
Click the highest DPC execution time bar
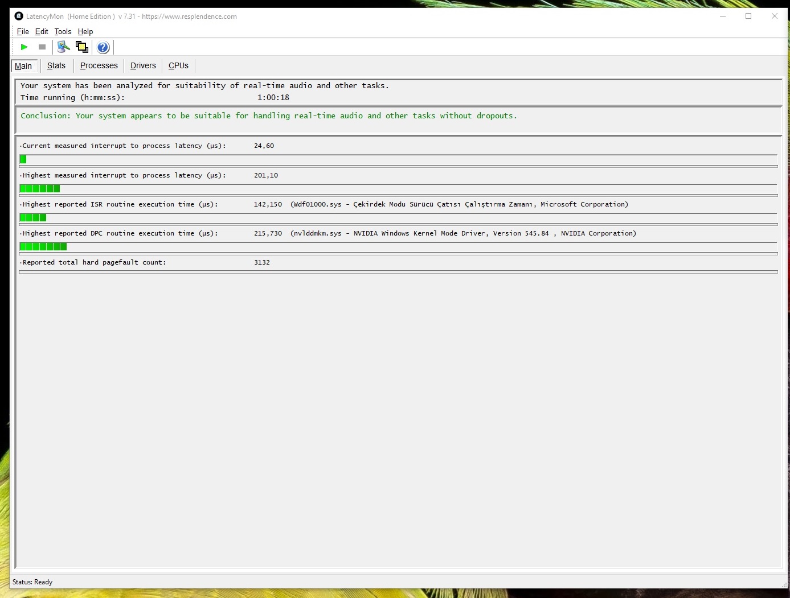(x=398, y=247)
